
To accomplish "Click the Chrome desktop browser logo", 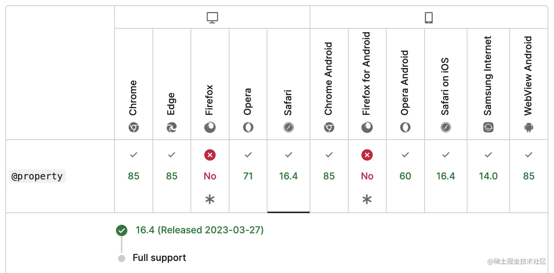I will pos(134,128).
